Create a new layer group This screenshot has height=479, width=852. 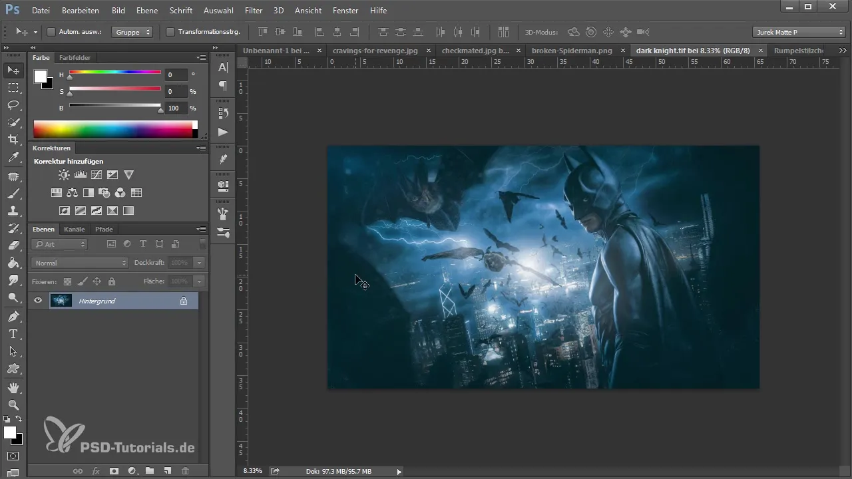150,471
